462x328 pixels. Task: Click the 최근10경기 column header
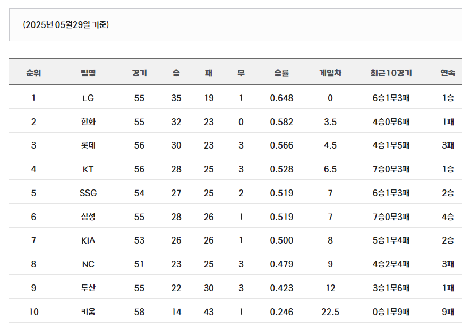click(x=391, y=73)
